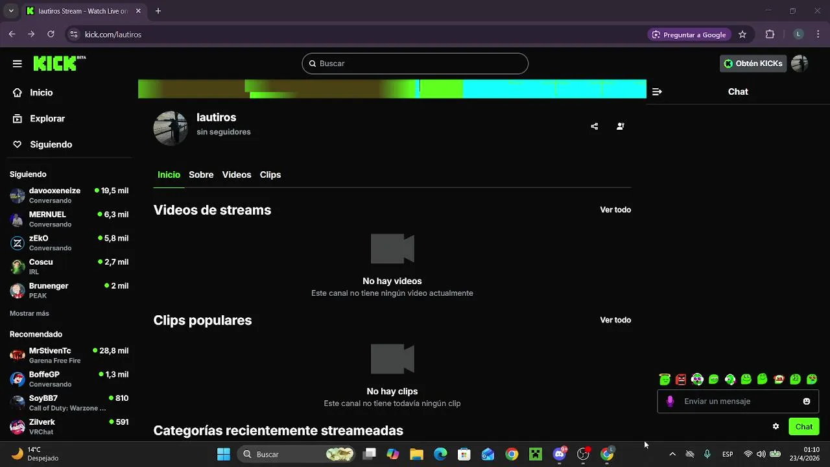Click the address bar URL
The image size is (830, 467).
pos(113,34)
